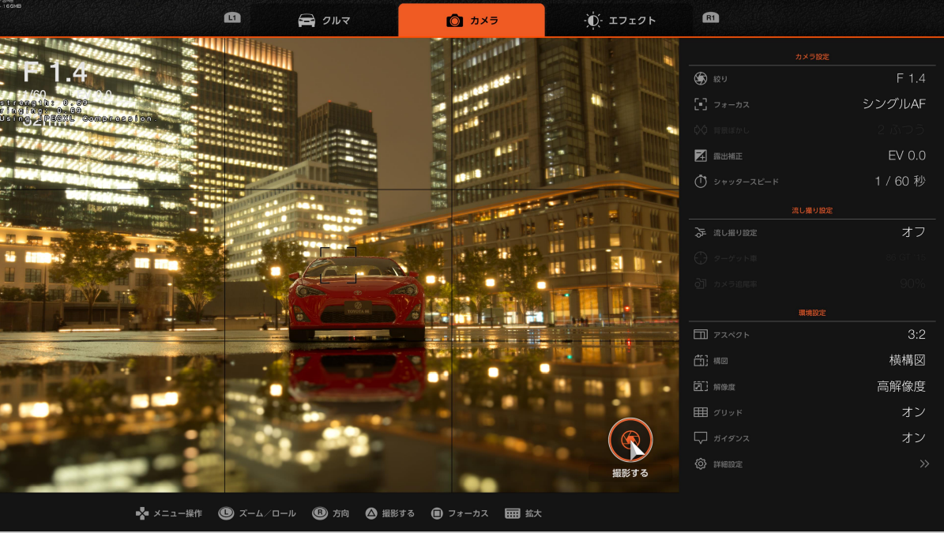Click the autofocus bracket on the car
This screenshot has width=944, height=533.
click(338, 265)
